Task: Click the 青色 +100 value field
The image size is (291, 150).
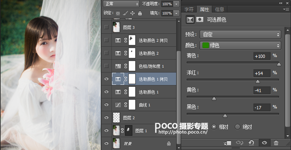Action: pos(262,56)
